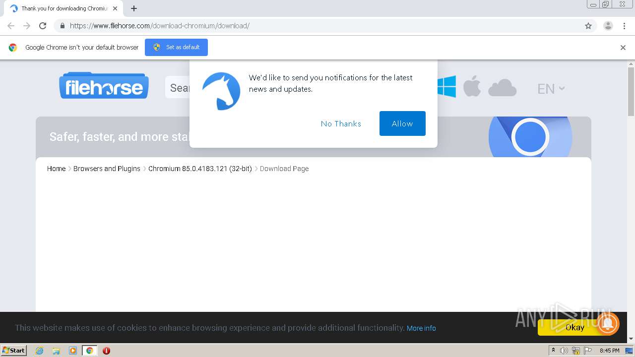Select the Apple Mac platform icon

472,87
